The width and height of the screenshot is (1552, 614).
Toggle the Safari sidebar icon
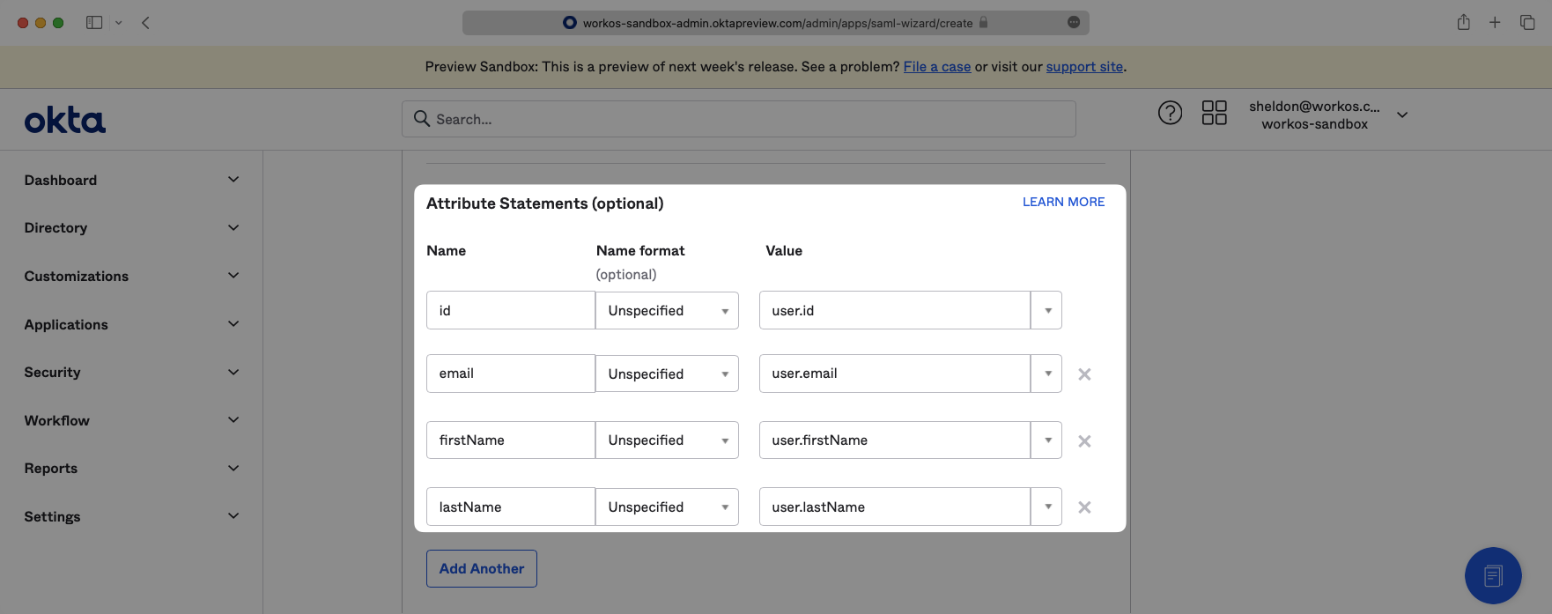94,23
